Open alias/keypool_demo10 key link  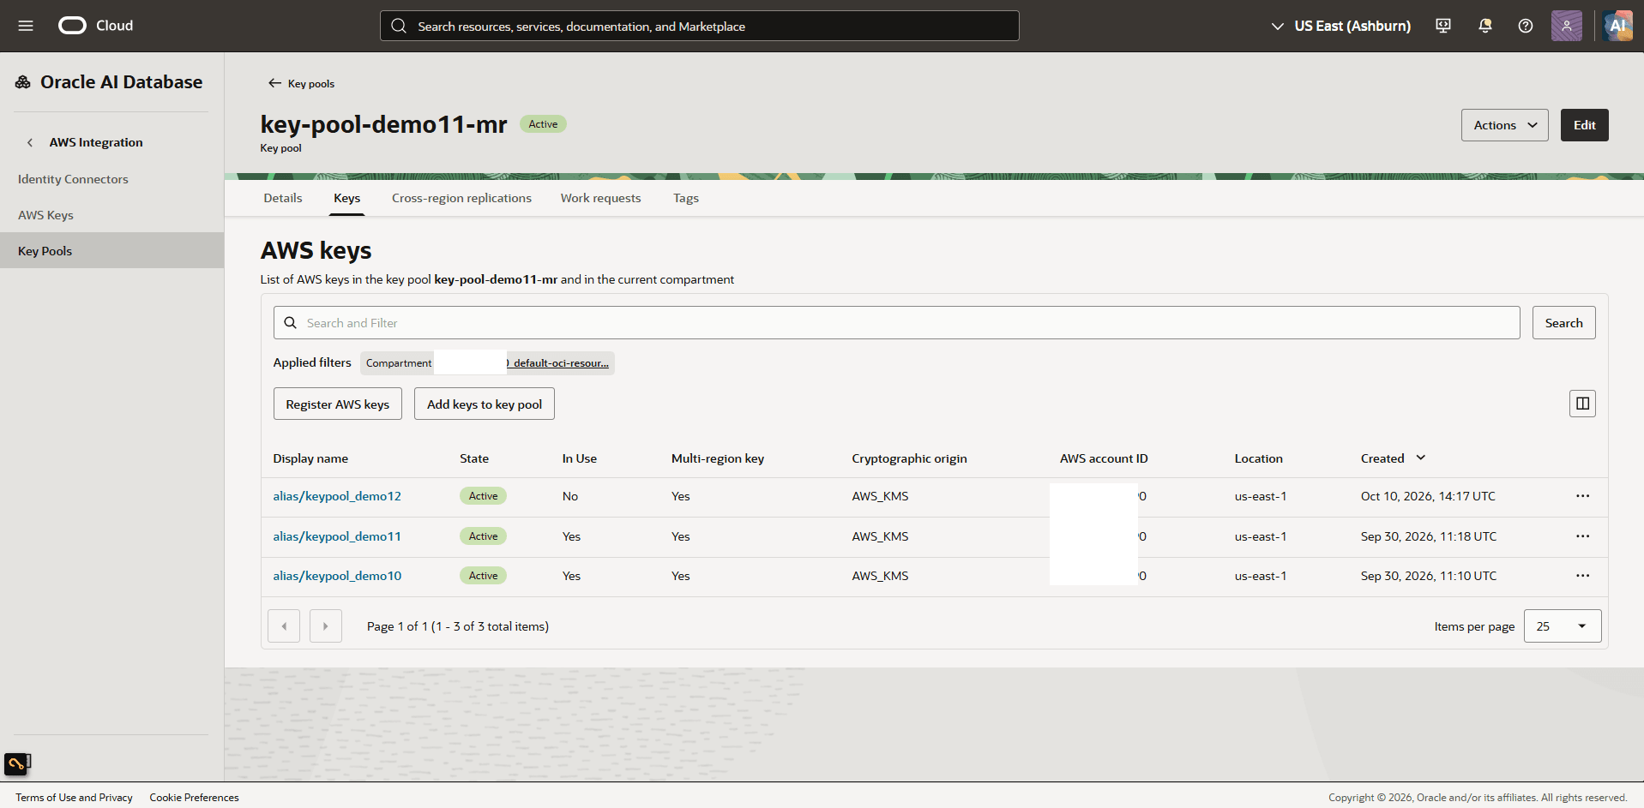pos(337,576)
